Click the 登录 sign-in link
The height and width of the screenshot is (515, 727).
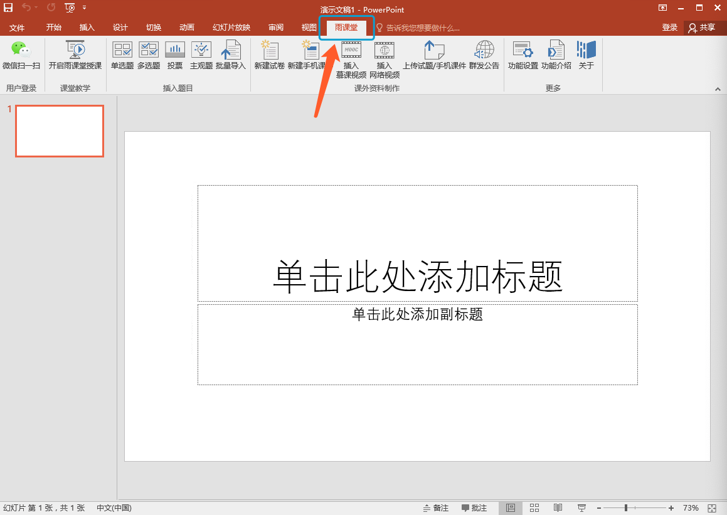(669, 28)
